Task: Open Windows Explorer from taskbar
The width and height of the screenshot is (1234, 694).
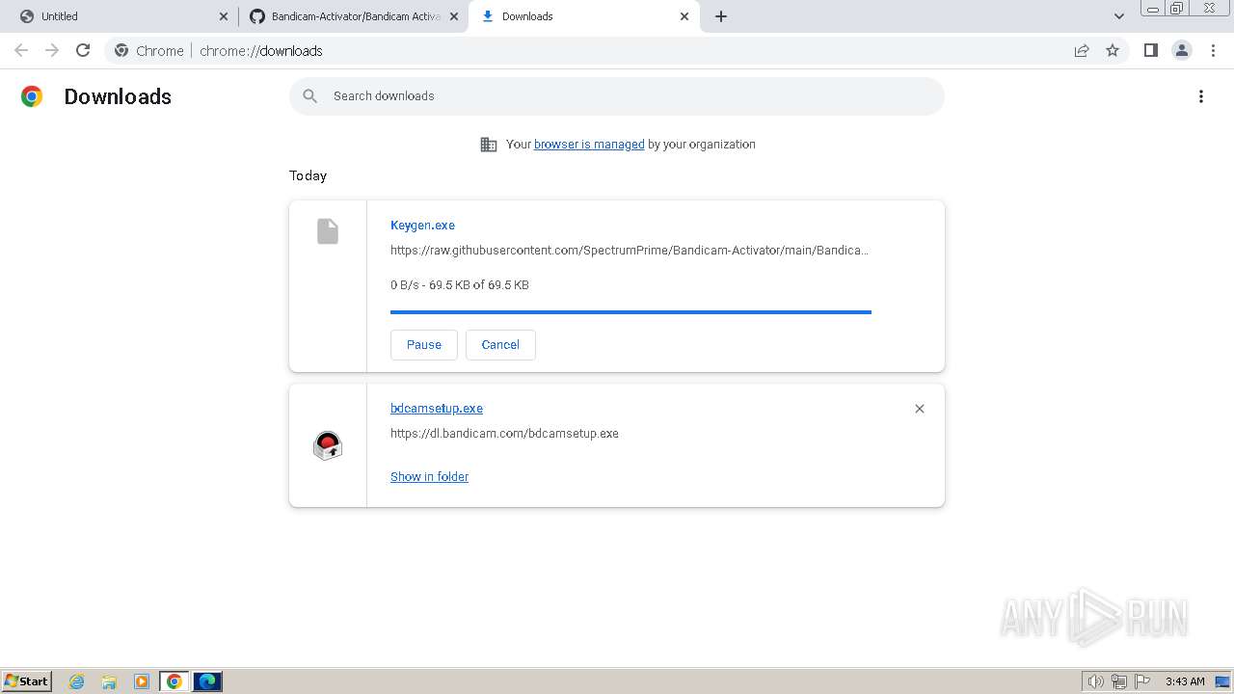Action: click(109, 681)
